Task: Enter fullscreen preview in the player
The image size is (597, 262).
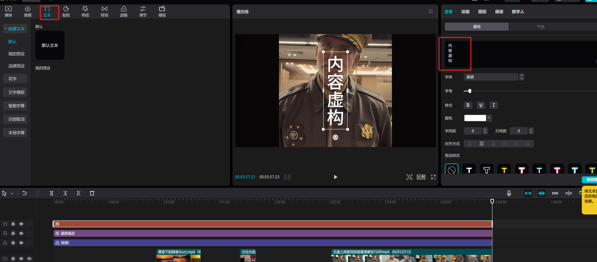Action: pos(433,177)
